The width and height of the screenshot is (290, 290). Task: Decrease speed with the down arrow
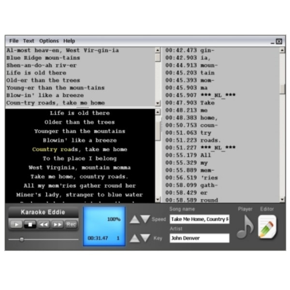pyautogui.click(x=145, y=219)
